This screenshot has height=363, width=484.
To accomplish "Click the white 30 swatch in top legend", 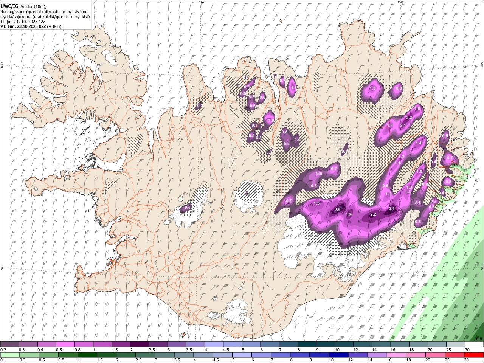I will pyautogui.click(x=474, y=344).
